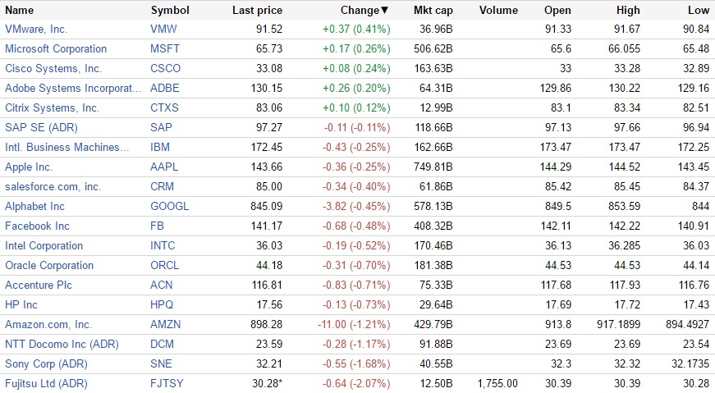Sort by the Name column header

tap(20, 11)
